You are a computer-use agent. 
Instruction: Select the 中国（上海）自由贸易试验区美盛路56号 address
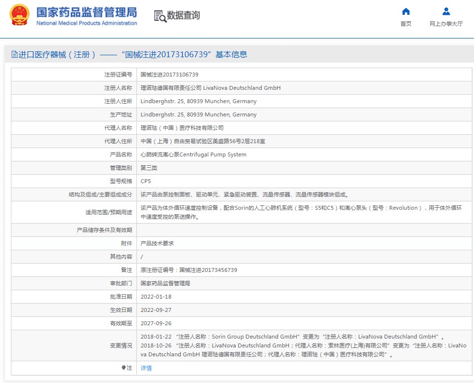coord(203,141)
